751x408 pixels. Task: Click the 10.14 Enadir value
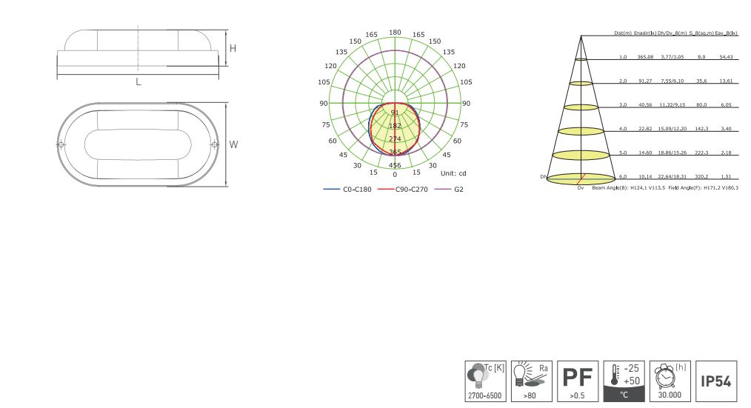(645, 177)
